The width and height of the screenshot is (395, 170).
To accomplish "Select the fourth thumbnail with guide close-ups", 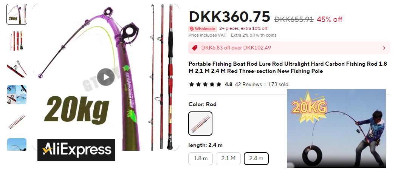I will coord(17,95).
